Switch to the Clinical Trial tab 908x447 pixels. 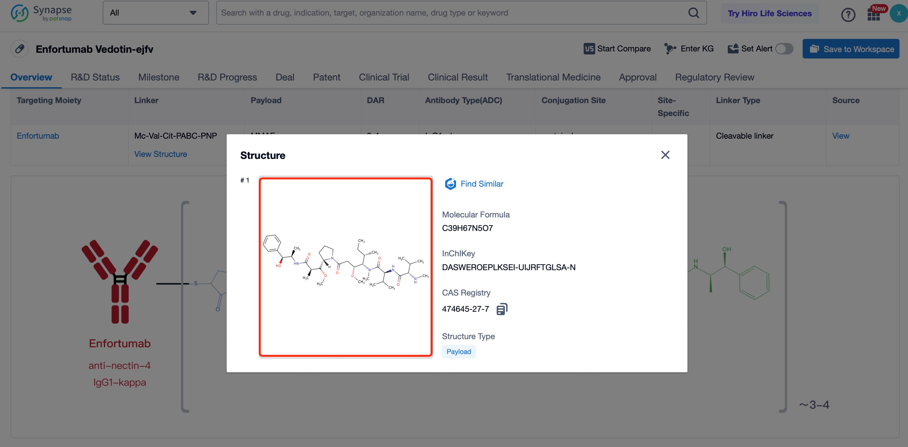point(384,77)
